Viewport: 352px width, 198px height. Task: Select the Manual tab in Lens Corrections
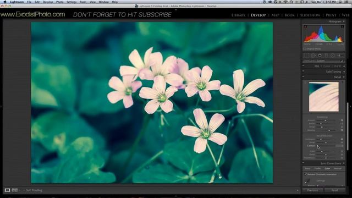[338, 168]
